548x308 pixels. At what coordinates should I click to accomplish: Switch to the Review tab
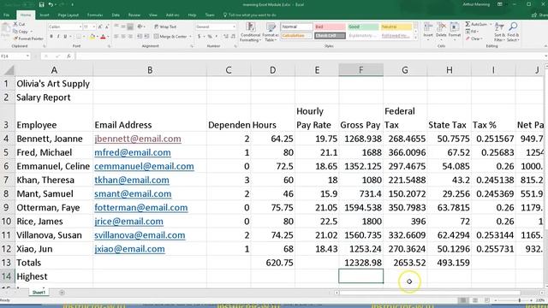[134, 15]
